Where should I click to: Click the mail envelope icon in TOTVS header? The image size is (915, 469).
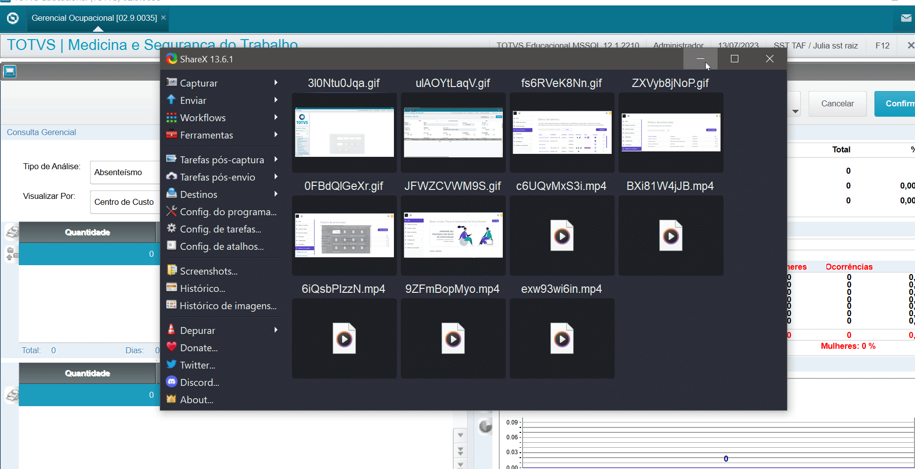906,18
